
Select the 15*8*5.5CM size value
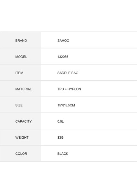(66, 105)
